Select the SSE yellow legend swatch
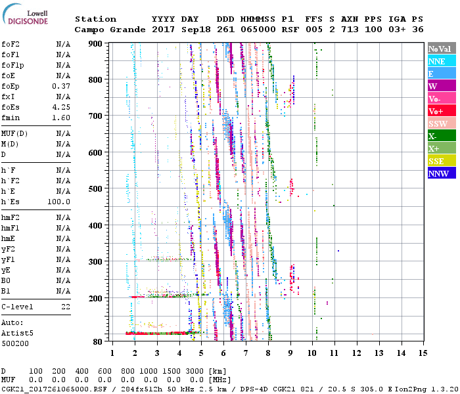This screenshot has width=460, height=394. point(442,161)
